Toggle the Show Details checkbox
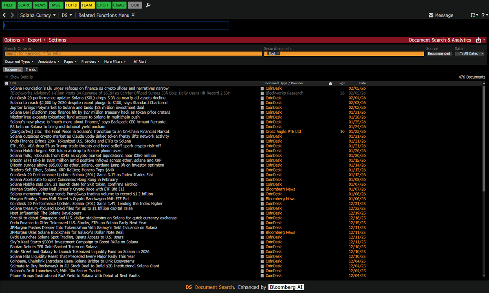The height and width of the screenshot is (293, 489). [7, 77]
